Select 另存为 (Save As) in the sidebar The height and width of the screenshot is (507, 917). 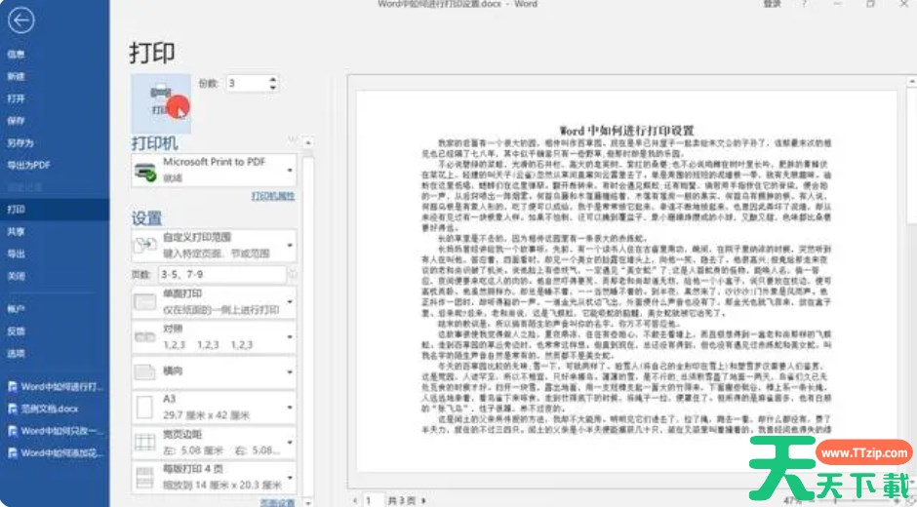click(x=20, y=142)
